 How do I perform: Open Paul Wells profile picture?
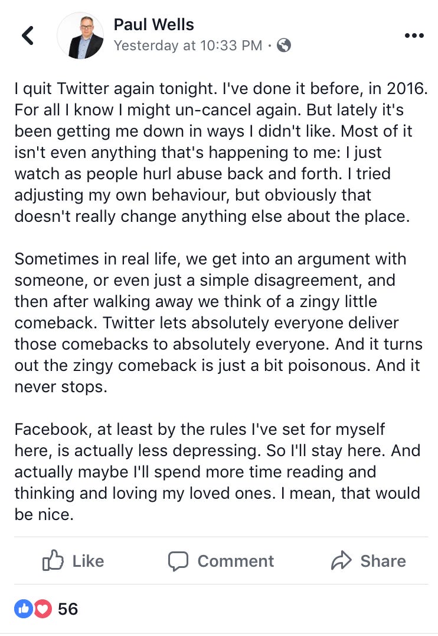coord(80,35)
